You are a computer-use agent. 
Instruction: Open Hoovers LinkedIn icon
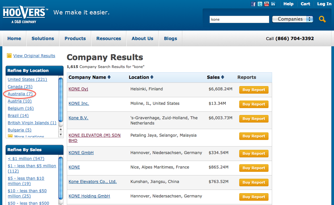coord(273,4)
